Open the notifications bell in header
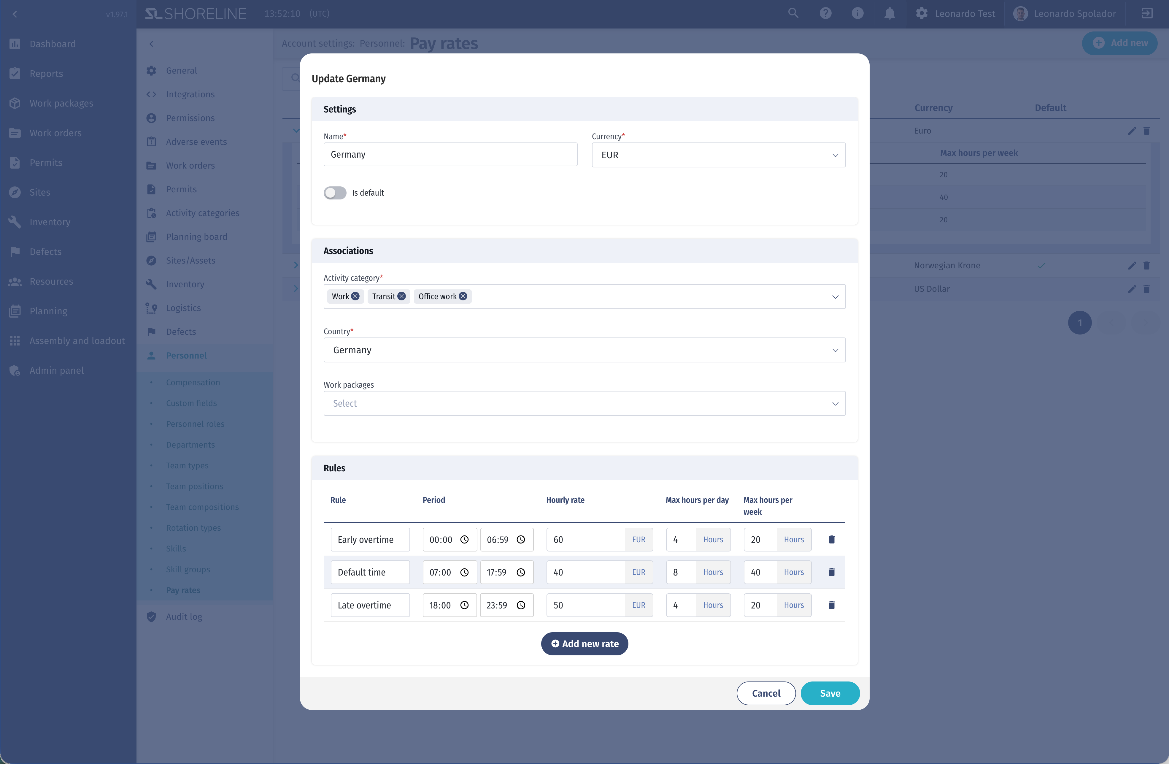This screenshot has height=764, width=1169. coord(890,14)
